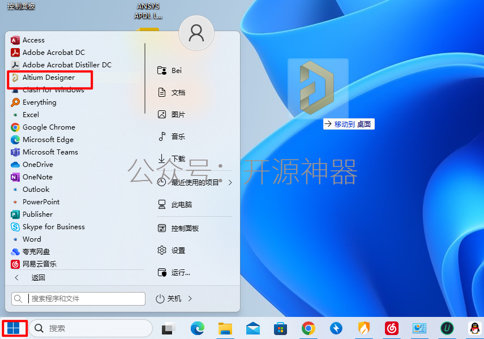
Task: Open Task View on the taskbar
Action: 169,328
